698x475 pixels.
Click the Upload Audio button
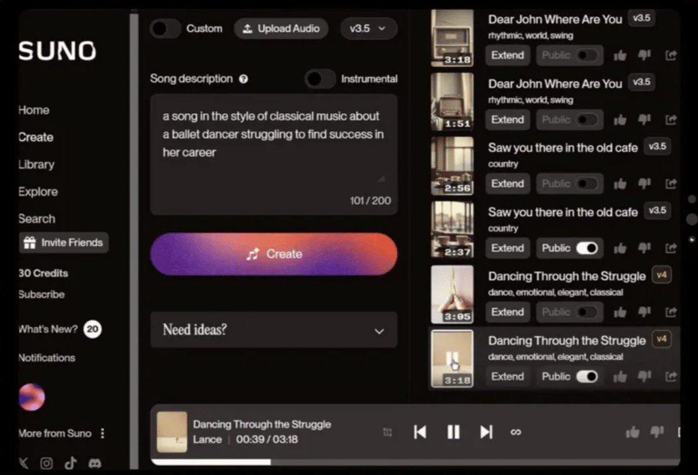click(281, 29)
